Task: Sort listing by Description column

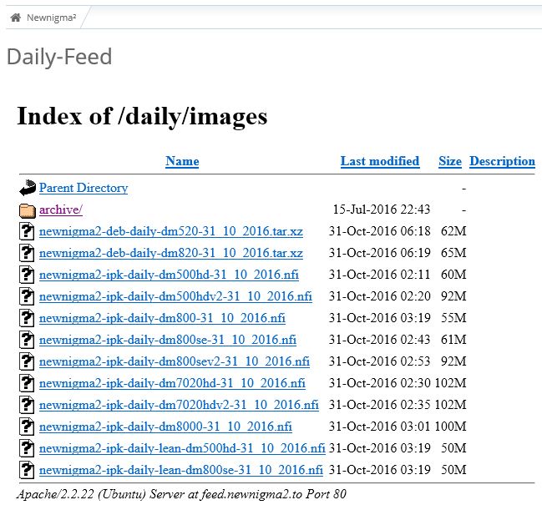Action: 502,161
